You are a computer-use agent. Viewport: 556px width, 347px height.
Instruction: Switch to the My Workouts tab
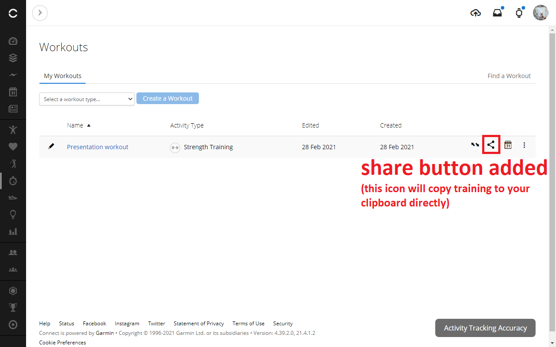coord(63,76)
